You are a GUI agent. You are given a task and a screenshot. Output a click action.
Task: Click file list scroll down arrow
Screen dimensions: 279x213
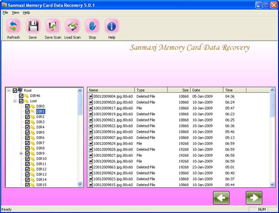(272, 185)
